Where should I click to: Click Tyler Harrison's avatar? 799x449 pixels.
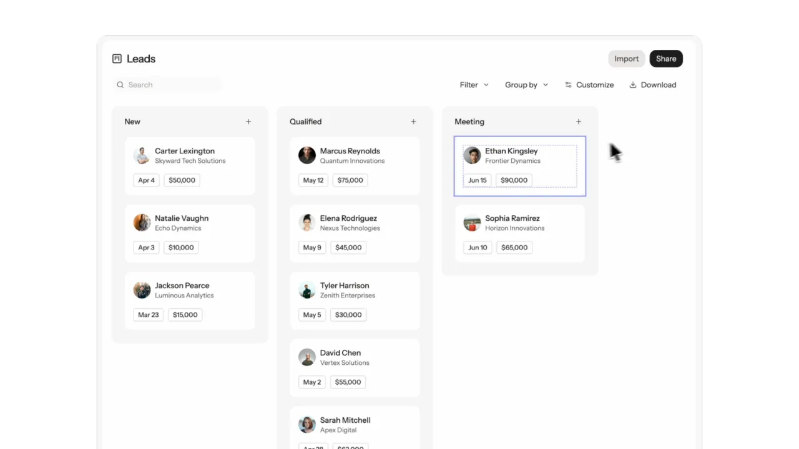click(307, 290)
